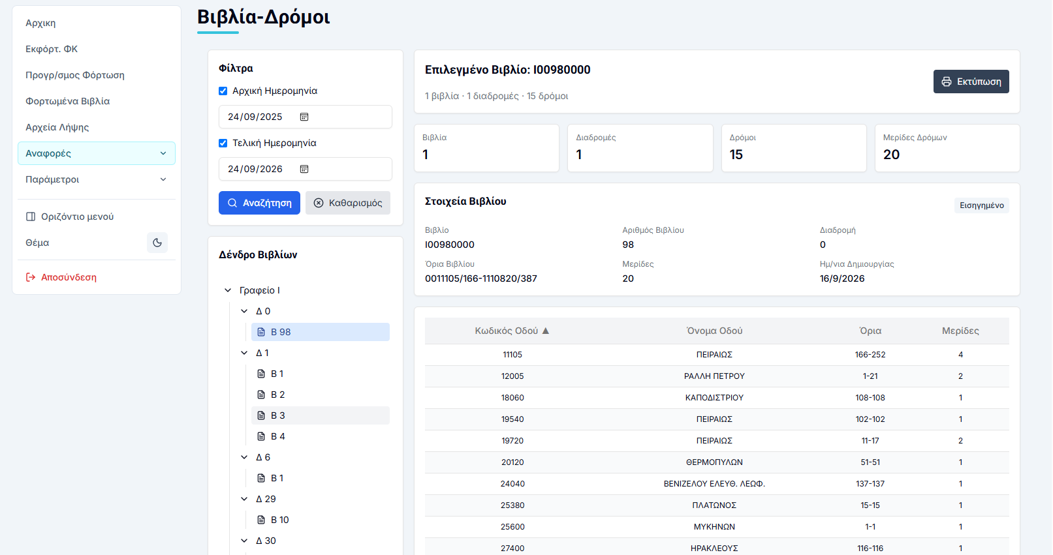Click Αποσύνδεση to log out

pyautogui.click(x=97, y=277)
